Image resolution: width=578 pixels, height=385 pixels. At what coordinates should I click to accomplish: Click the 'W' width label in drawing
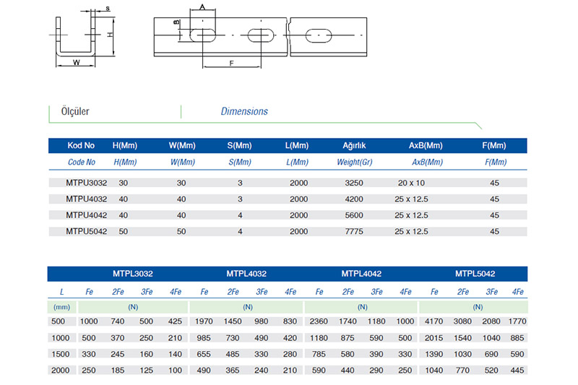[77, 62]
